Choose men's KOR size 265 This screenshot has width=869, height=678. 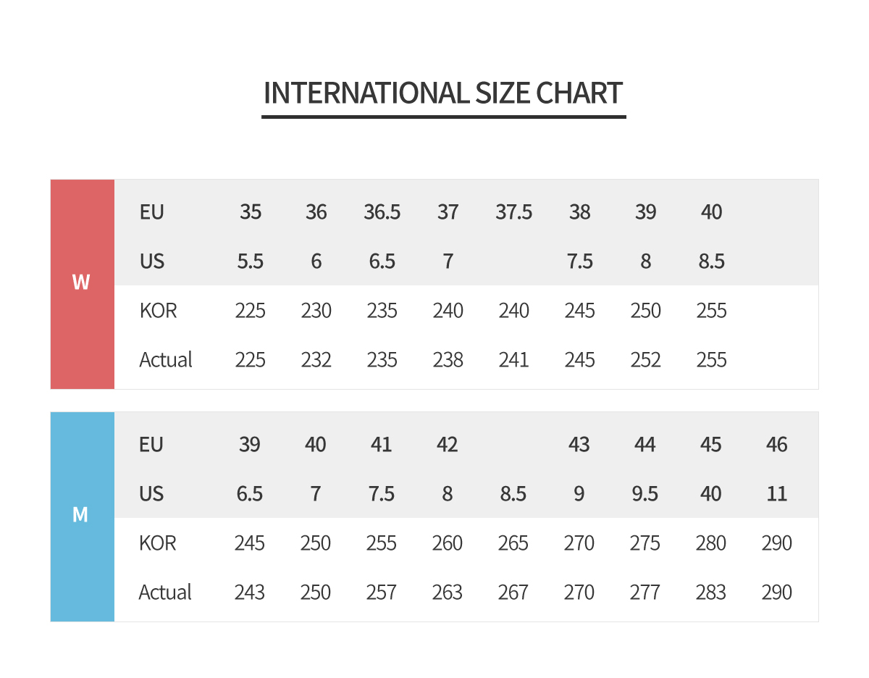[513, 543]
